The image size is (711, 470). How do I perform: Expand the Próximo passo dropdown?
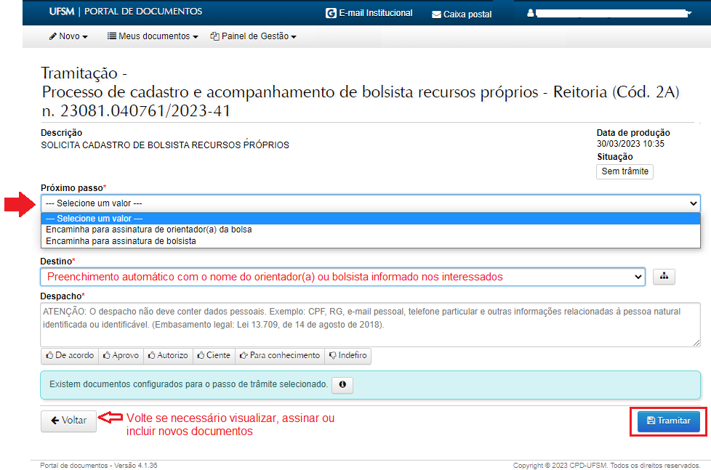coord(370,203)
